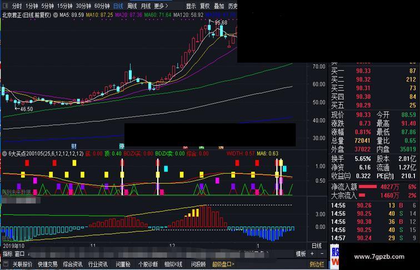The height and width of the screenshot is (270, 420).
Task: Click the 总量 value 72041
Action: pos(362,140)
